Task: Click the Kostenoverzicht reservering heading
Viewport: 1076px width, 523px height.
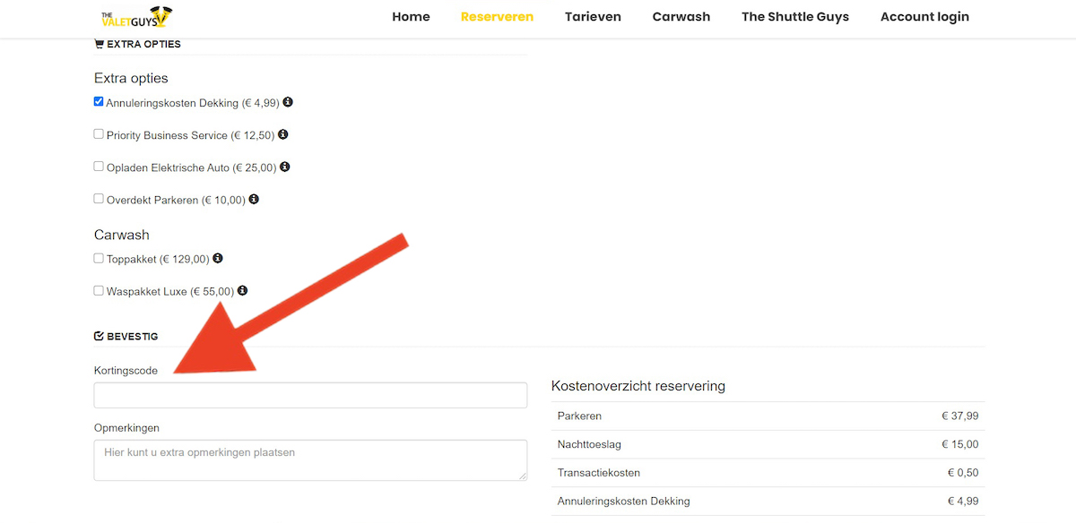Action: click(638, 386)
